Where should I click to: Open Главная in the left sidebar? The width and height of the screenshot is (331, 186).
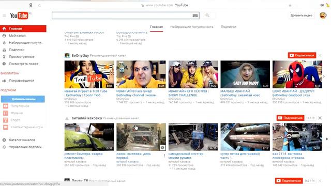(x=23, y=29)
